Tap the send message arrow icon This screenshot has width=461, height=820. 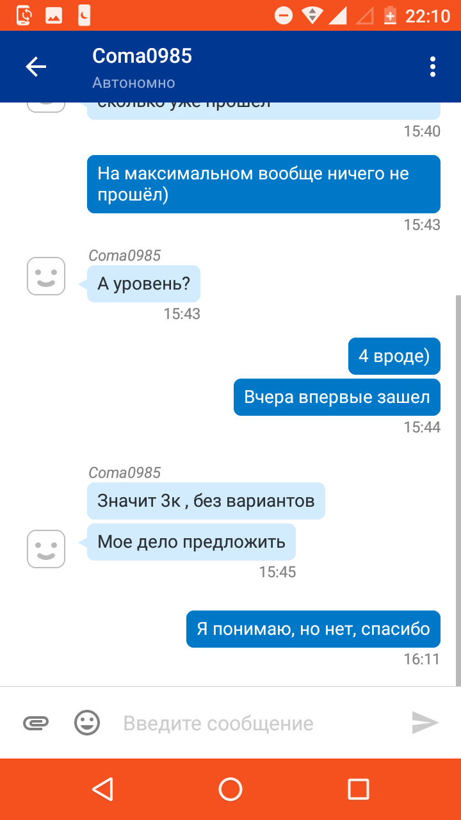[x=425, y=723]
